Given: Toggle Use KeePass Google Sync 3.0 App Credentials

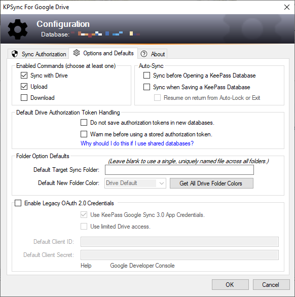Looking at the screenshot, I should [84, 215].
